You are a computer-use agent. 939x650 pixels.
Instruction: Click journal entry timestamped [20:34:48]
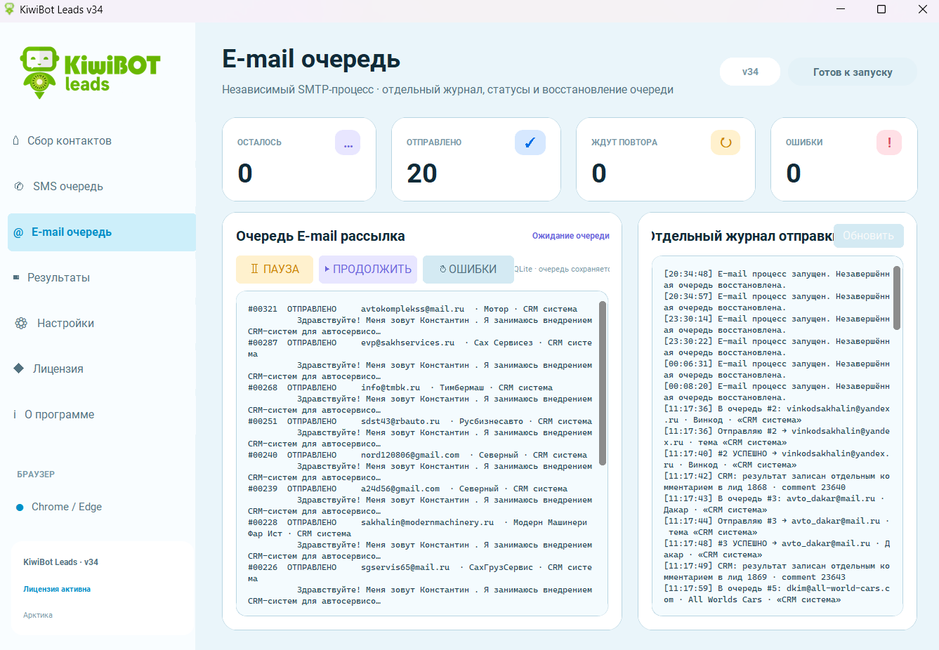[777, 279]
